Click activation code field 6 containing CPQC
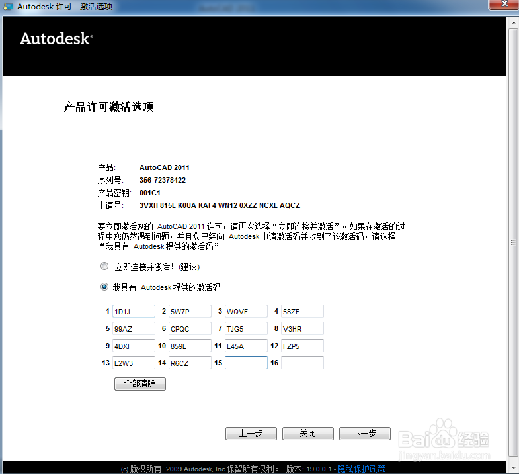The image size is (519, 474). (x=190, y=328)
